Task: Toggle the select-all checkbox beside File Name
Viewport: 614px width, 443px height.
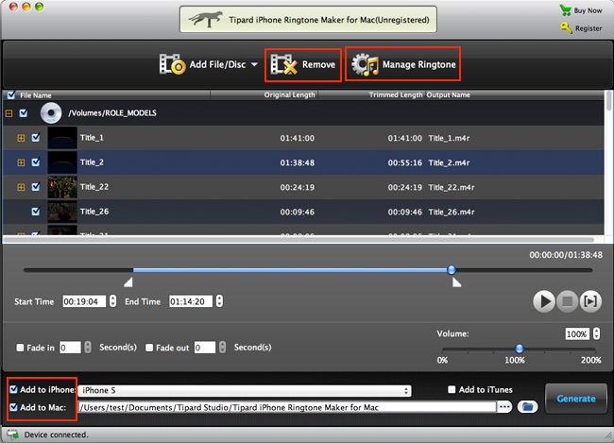Action: point(11,94)
